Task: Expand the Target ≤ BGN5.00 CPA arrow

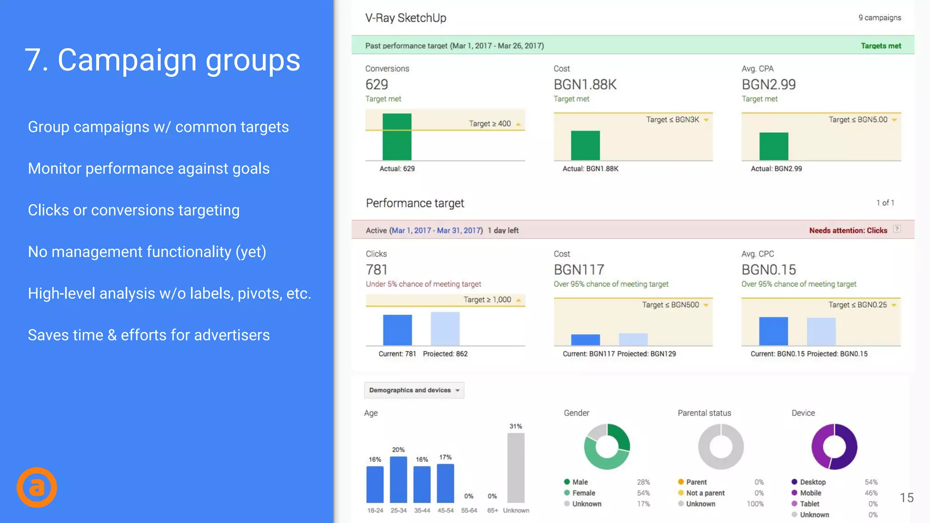Action: 894,120
